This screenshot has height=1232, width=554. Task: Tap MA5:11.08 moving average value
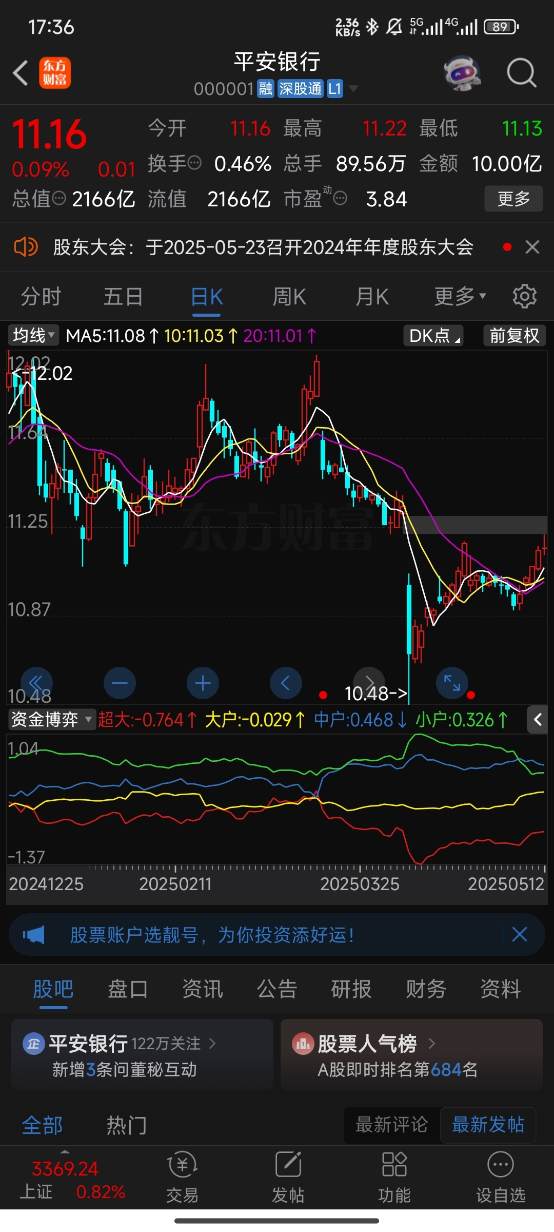[x=112, y=336]
